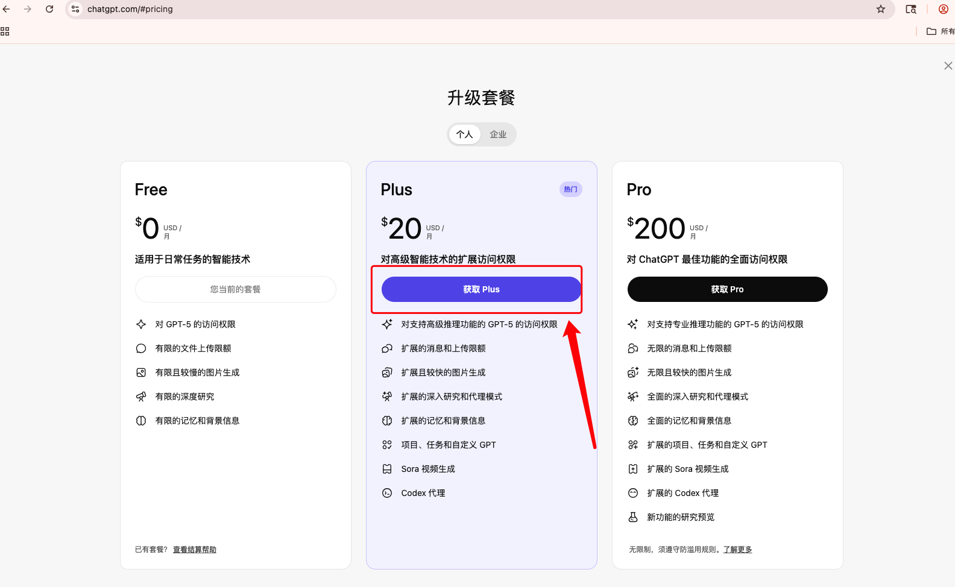This screenshot has height=587, width=955.
Task: Click icon beside 扩展的项目、任务和自定义 GPT
Action: pyautogui.click(x=633, y=445)
